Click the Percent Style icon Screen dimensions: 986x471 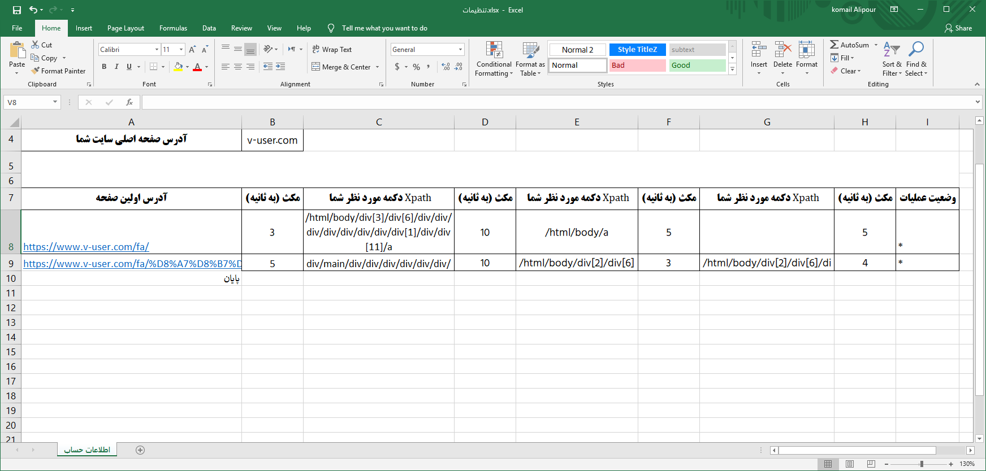pos(417,67)
